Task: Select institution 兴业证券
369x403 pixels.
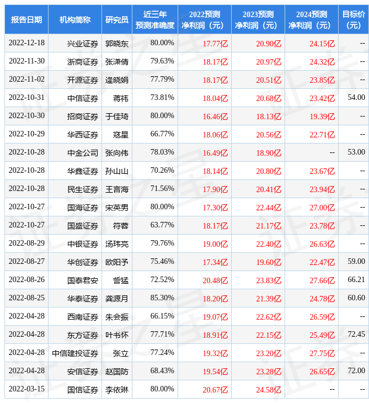Action: click(x=83, y=44)
